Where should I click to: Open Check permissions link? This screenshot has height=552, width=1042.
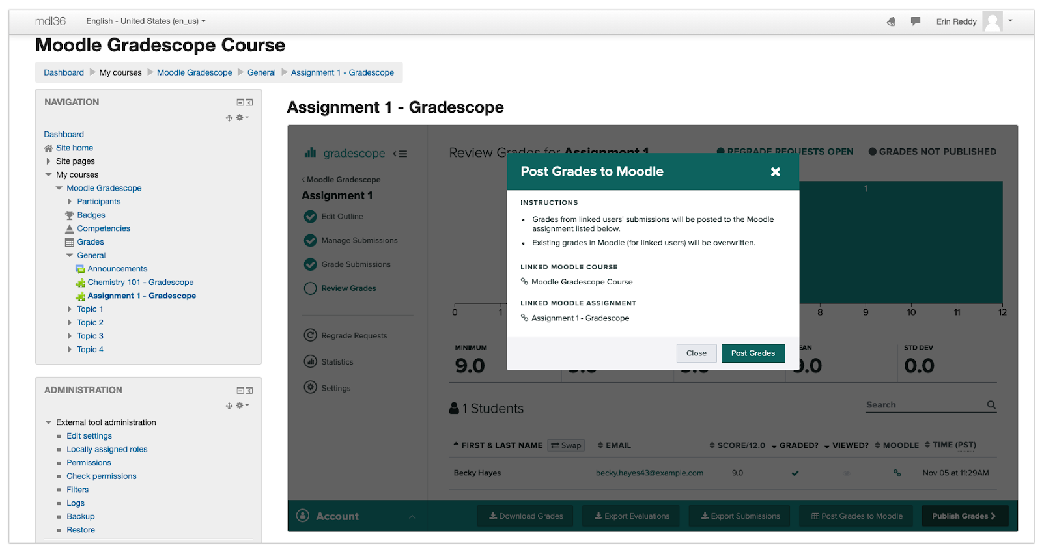tap(102, 476)
